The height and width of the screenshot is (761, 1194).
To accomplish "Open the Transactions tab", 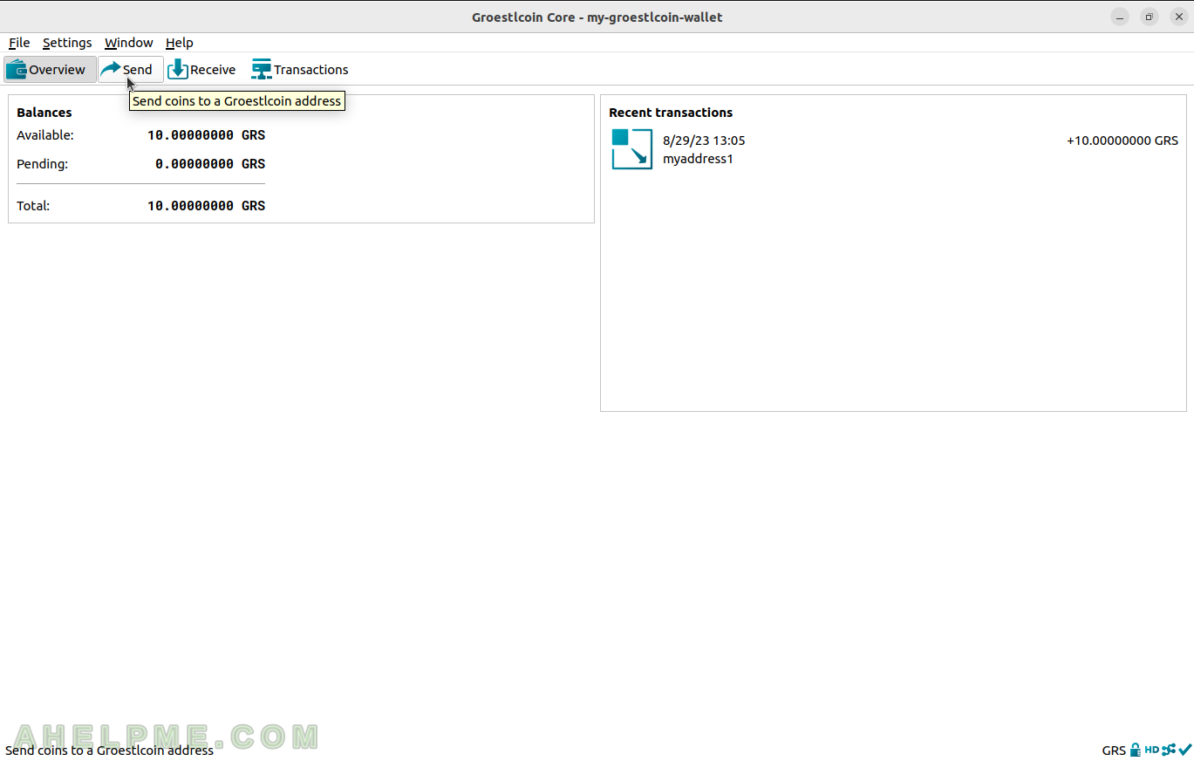I will pyautogui.click(x=300, y=70).
